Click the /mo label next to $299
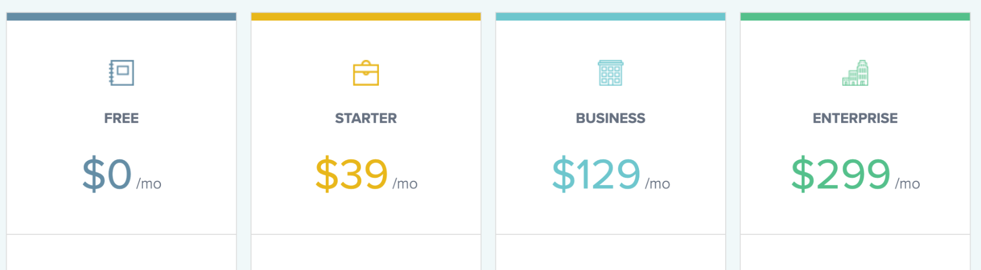The height and width of the screenshot is (270, 981). point(907,184)
